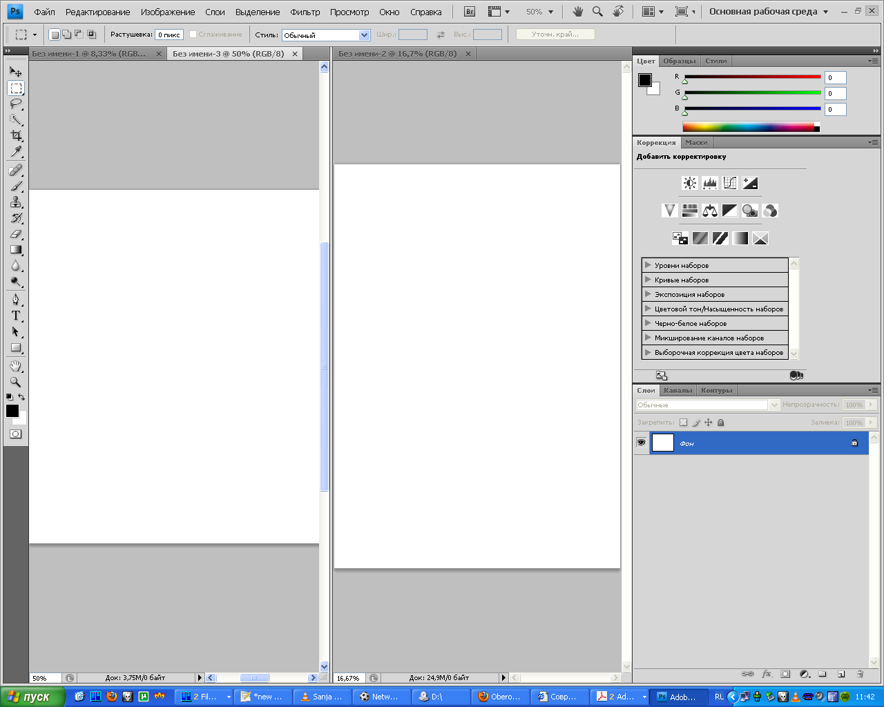Open the Фильтр menu
The height and width of the screenshot is (707, 884).
pyautogui.click(x=305, y=12)
